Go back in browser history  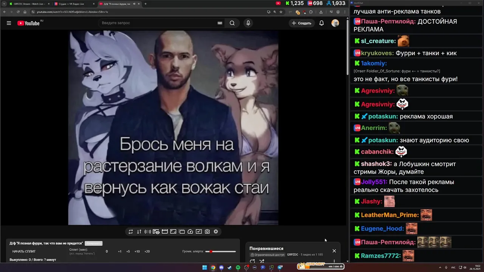point(4,12)
